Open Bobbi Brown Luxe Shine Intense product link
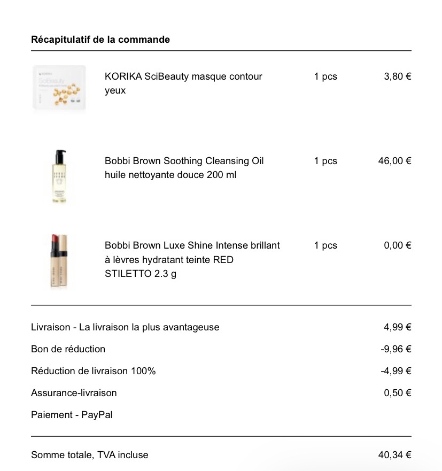 192,259
